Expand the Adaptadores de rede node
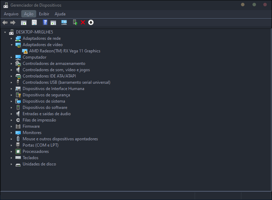Screen dimensions: 272x200 pos(11,38)
